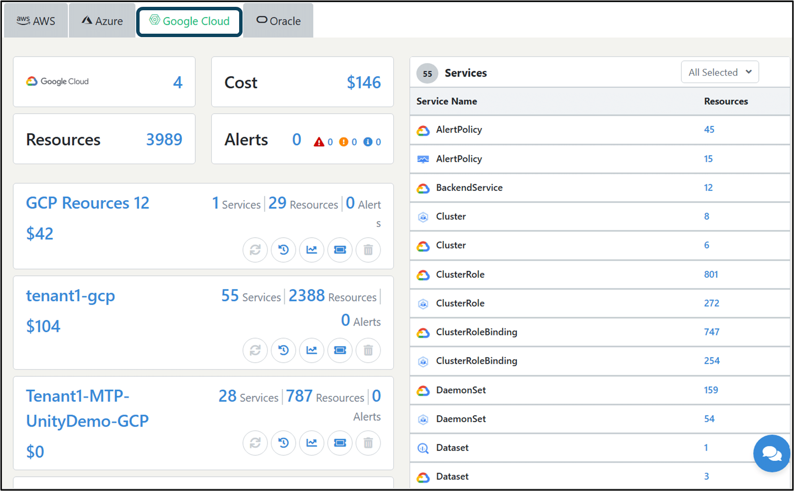Click 6 resources for Cluster
The image size is (794, 491).
click(x=707, y=245)
